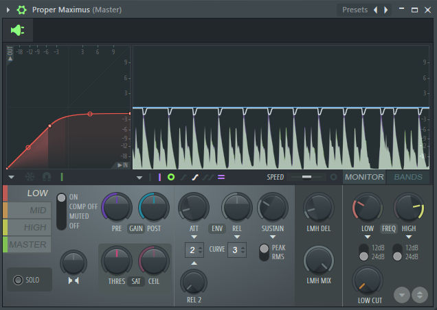Toggle green circle display icon
Viewport: 437px width, 310px height.
click(171, 177)
